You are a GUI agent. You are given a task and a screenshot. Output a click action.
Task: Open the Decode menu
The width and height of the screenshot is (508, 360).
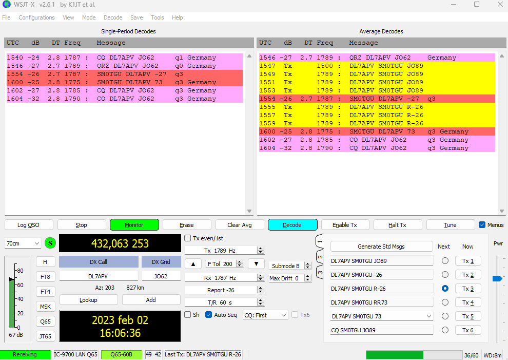click(113, 17)
